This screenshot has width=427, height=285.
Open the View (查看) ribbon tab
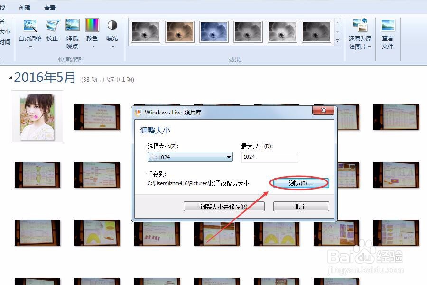pyautogui.click(x=50, y=8)
